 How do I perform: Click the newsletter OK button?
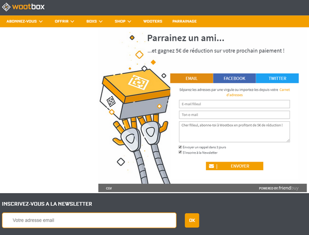[192, 221]
